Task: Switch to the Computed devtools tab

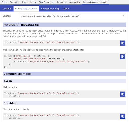Action: click(14, 2)
